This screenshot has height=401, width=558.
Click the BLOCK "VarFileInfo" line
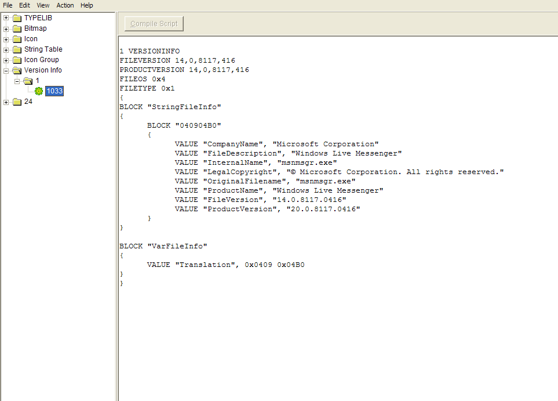coord(163,246)
